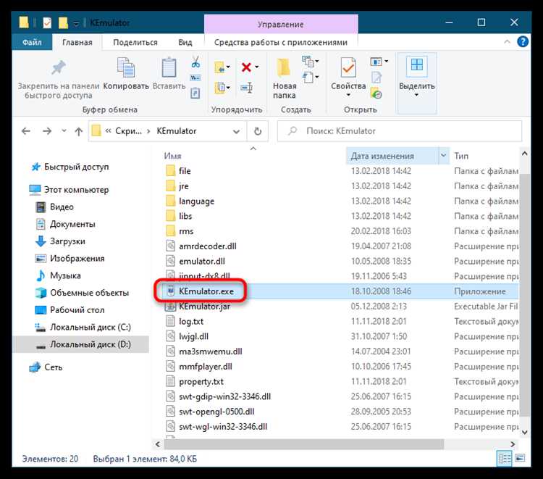This screenshot has width=543, height=479.
Task: Open Дата изменения column filter dropdown
Action: coord(443,156)
